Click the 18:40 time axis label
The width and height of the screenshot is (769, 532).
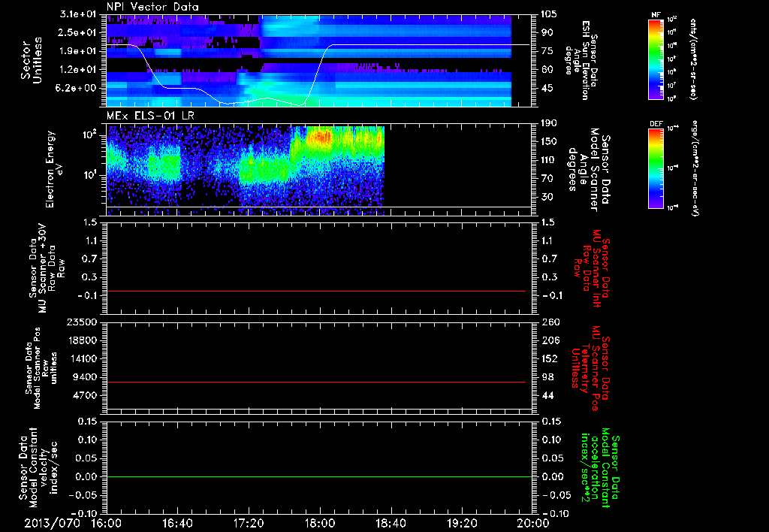click(x=391, y=523)
